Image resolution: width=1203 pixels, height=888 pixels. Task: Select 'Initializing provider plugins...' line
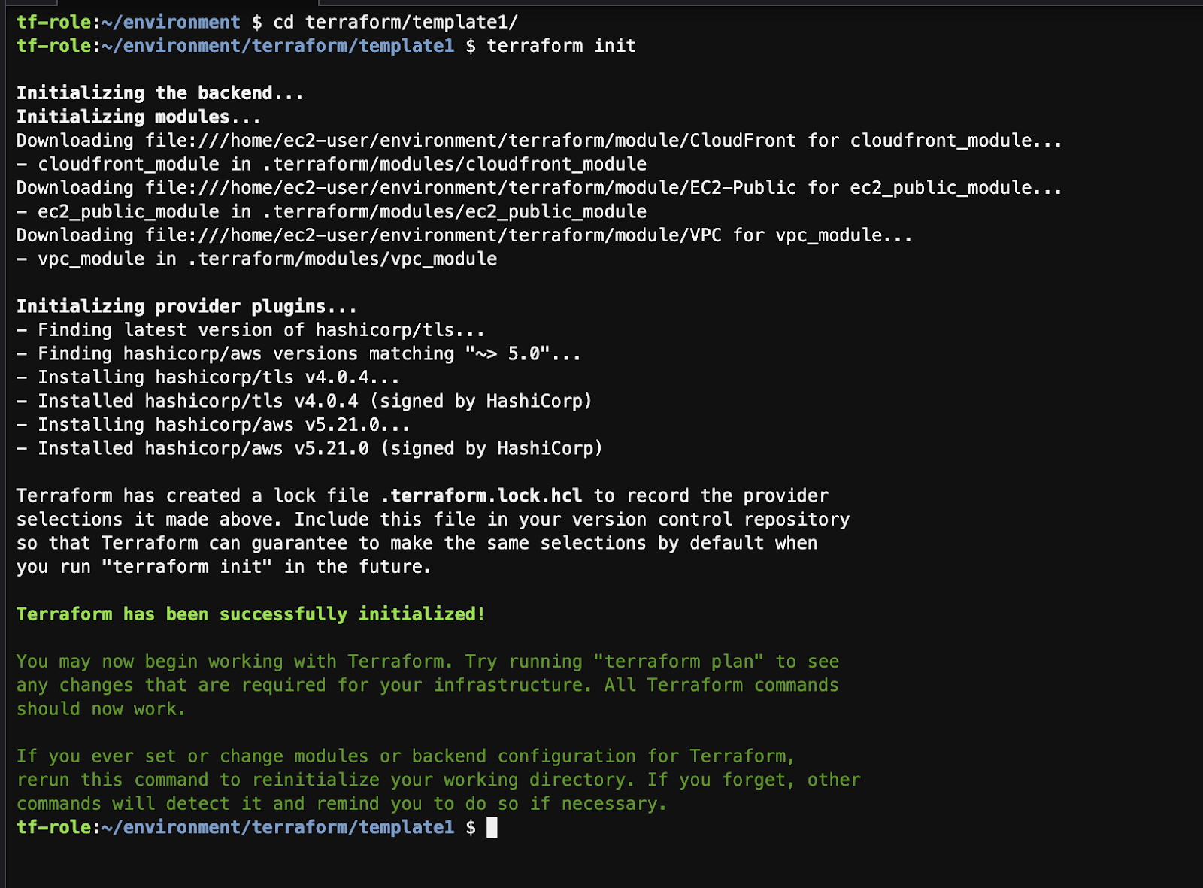coord(186,306)
